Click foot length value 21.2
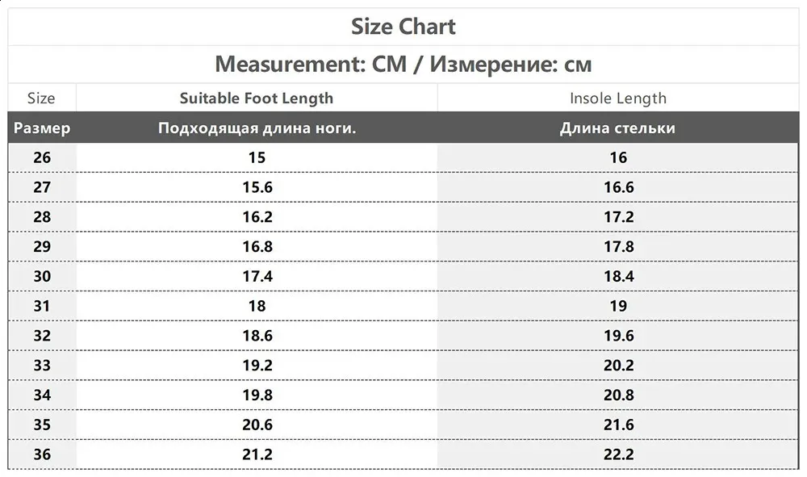This screenshot has height=477, width=807. (257, 454)
